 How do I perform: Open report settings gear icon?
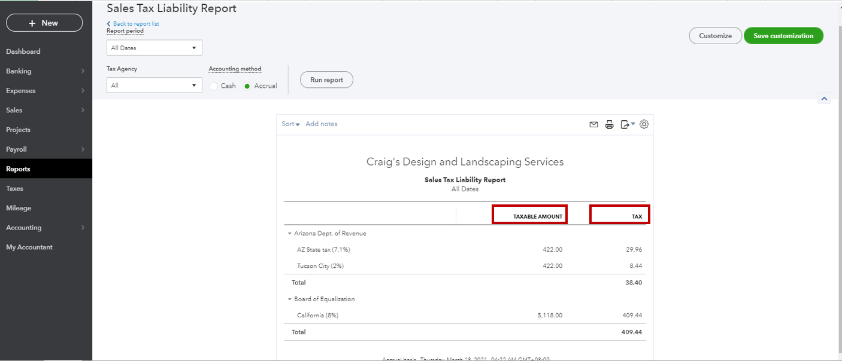(644, 124)
